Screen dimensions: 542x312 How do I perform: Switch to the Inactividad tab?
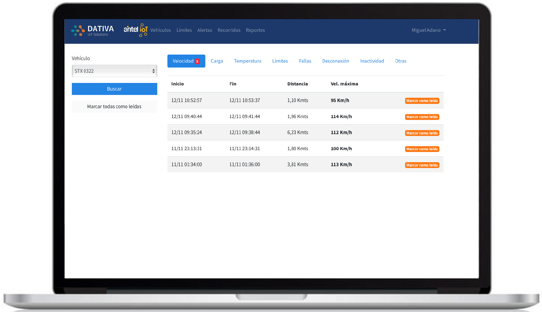click(x=372, y=61)
